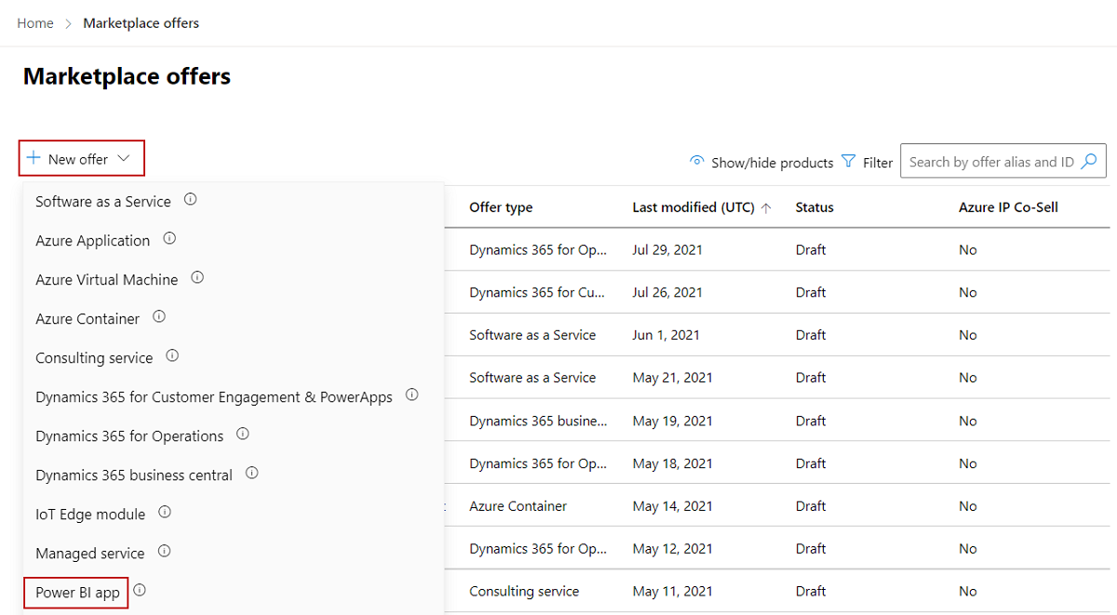Image resolution: width=1117 pixels, height=615 pixels.
Task: Click info icon beside Consulting service
Action: point(172,355)
